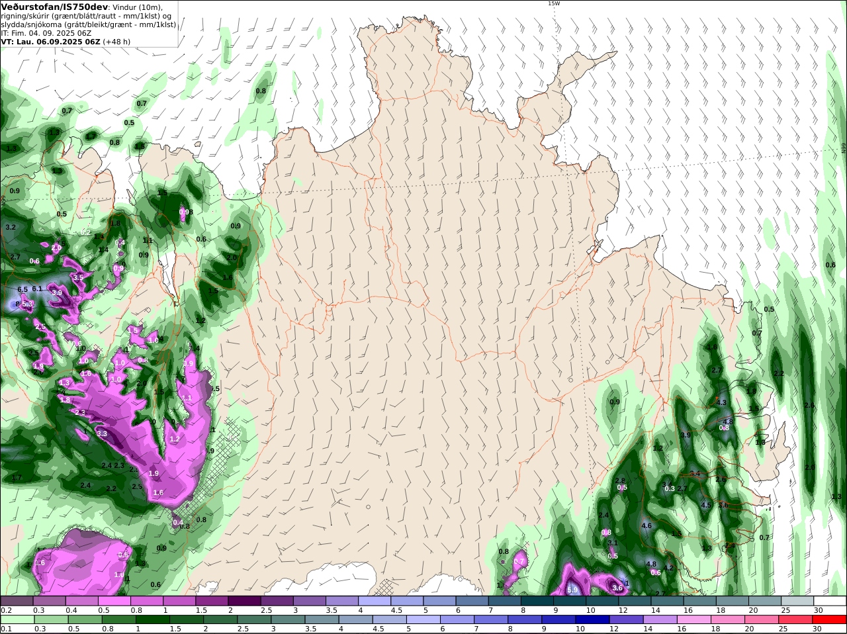Click the 4.2 precipitation value
Image resolution: width=847 pixels, height=634 pixels.
point(668,568)
